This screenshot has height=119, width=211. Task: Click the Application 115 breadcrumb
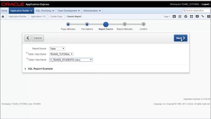pos(38,17)
